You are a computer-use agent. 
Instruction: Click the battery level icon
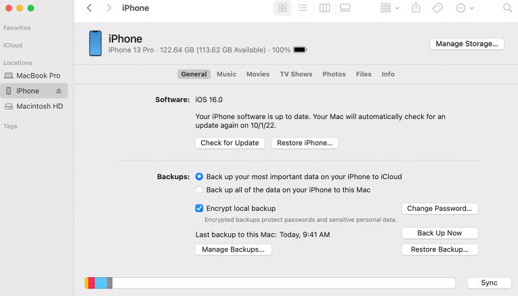tap(300, 50)
